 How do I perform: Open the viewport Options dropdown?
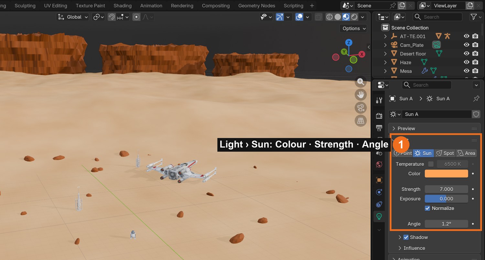pyautogui.click(x=353, y=28)
